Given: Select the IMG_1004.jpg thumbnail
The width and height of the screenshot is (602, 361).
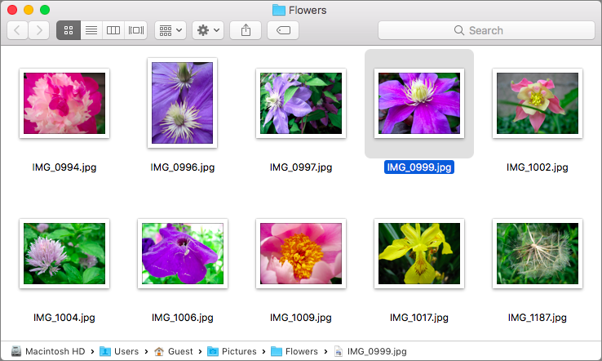Looking at the screenshot, I should click(64, 254).
